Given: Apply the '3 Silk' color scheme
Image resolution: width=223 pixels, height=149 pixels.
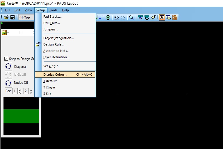Looking at the screenshot, I should coord(65,94).
